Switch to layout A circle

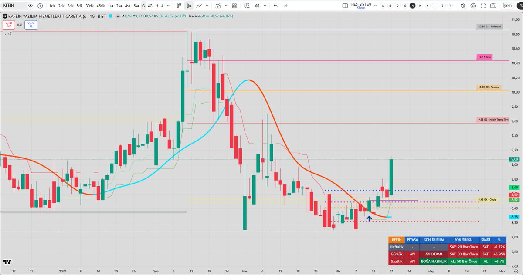383,6
